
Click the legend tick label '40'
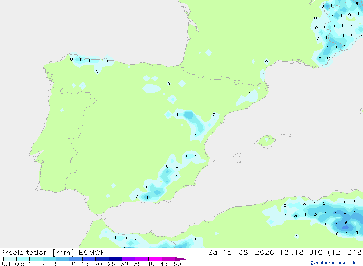click(x=151, y=264)
